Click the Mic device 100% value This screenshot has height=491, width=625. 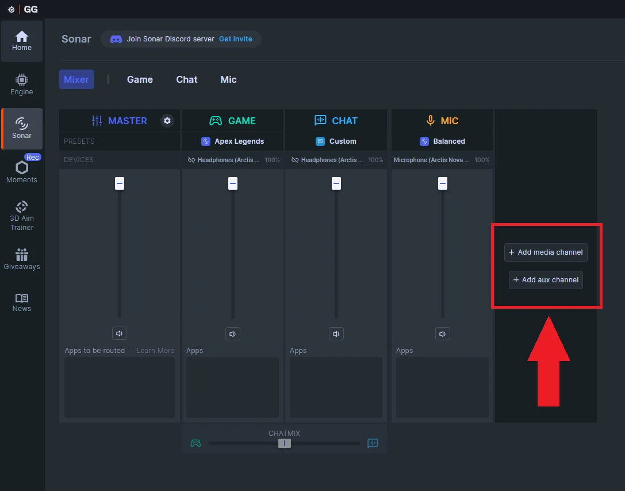(x=482, y=160)
